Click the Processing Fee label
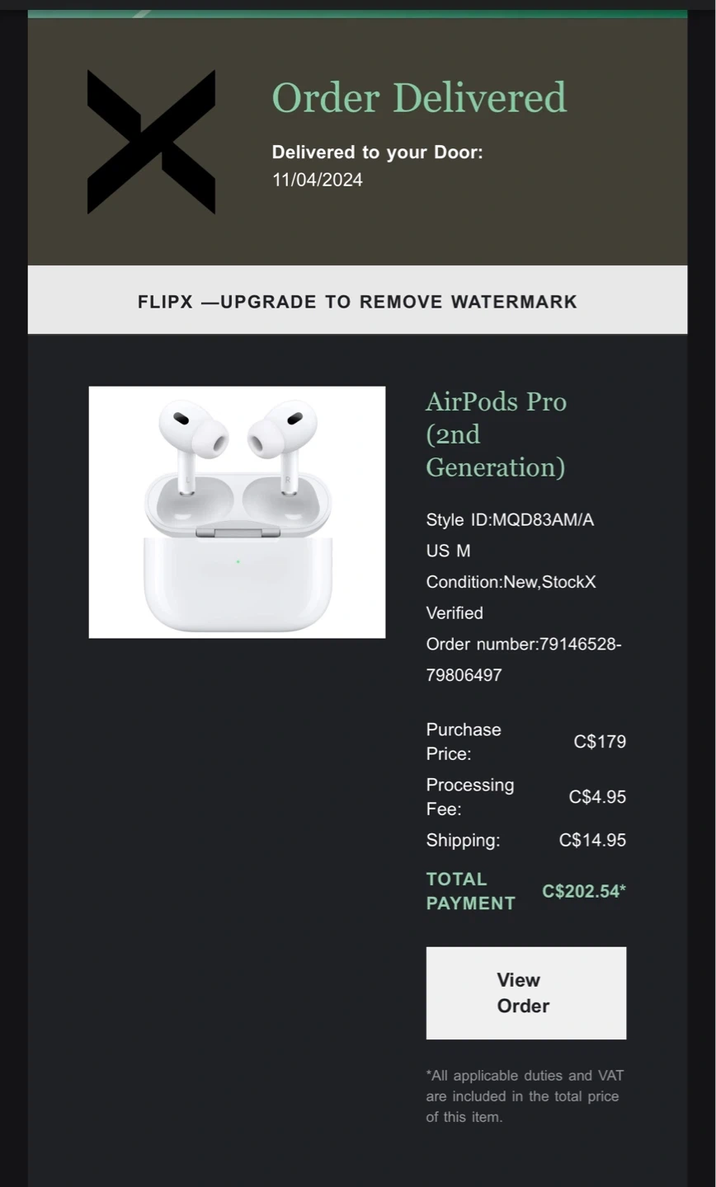Screen dimensions: 716x1187 coord(469,797)
